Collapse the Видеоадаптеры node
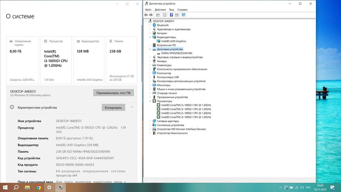 [x=150, y=37]
